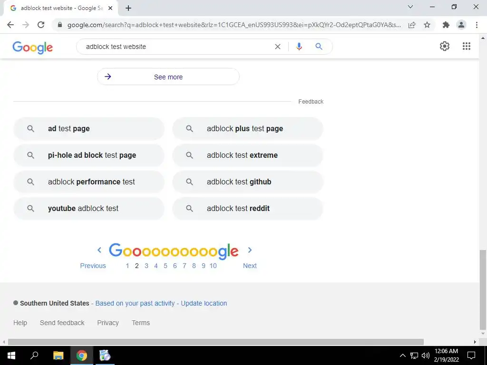
Task: Click the previous page chevron arrow
Action: coord(99,250)
